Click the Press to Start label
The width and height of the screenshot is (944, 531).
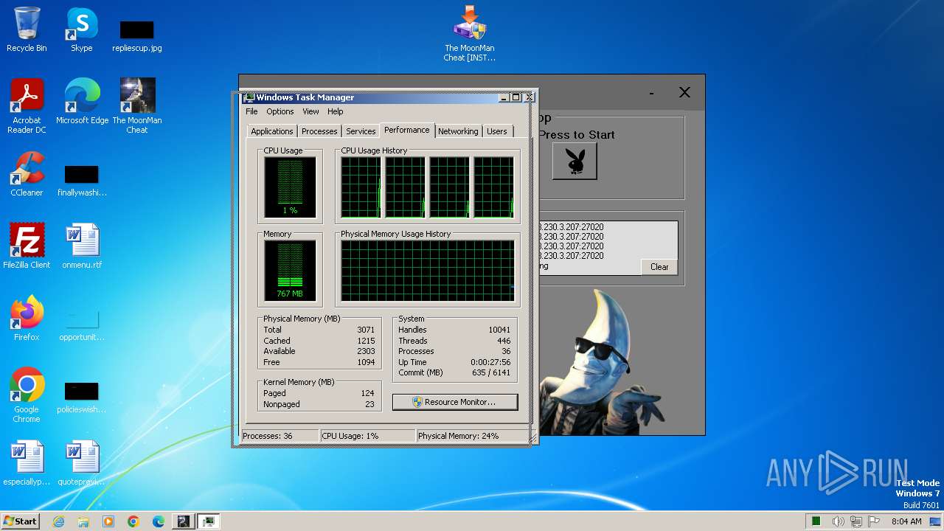click(576, 134)
